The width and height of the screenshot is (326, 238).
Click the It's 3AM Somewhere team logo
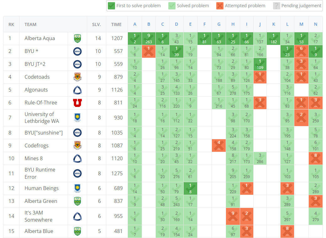pos(77,216)
